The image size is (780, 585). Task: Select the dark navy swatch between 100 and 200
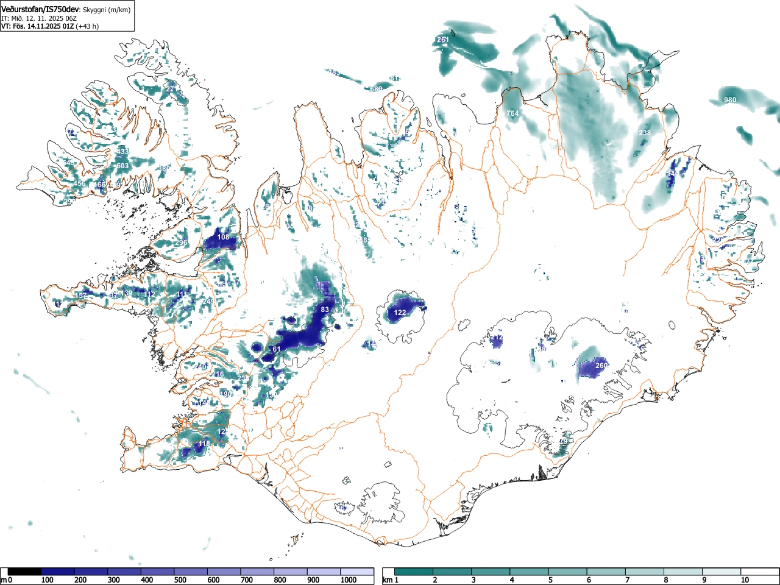[x=58, y=572]
